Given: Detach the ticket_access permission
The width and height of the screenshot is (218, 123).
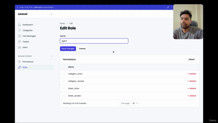Looking at the screenshot, I should click(192, 96).
